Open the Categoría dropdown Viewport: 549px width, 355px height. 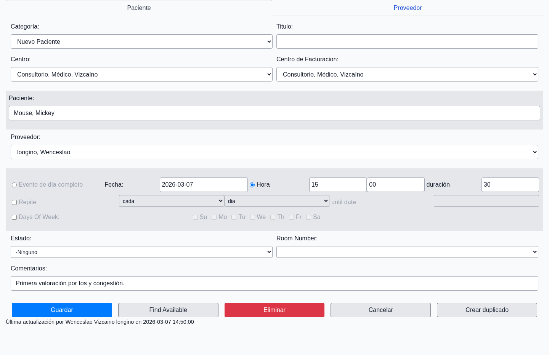141,42
